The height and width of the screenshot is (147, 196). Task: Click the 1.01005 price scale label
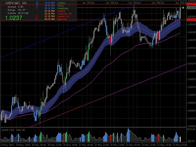tap(192, 71)
